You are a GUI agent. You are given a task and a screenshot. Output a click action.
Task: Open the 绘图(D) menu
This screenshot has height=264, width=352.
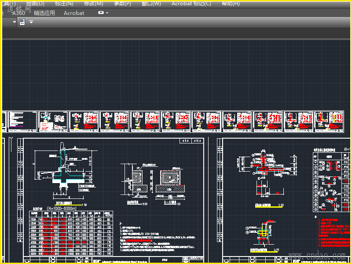click(x=35, y=4)
